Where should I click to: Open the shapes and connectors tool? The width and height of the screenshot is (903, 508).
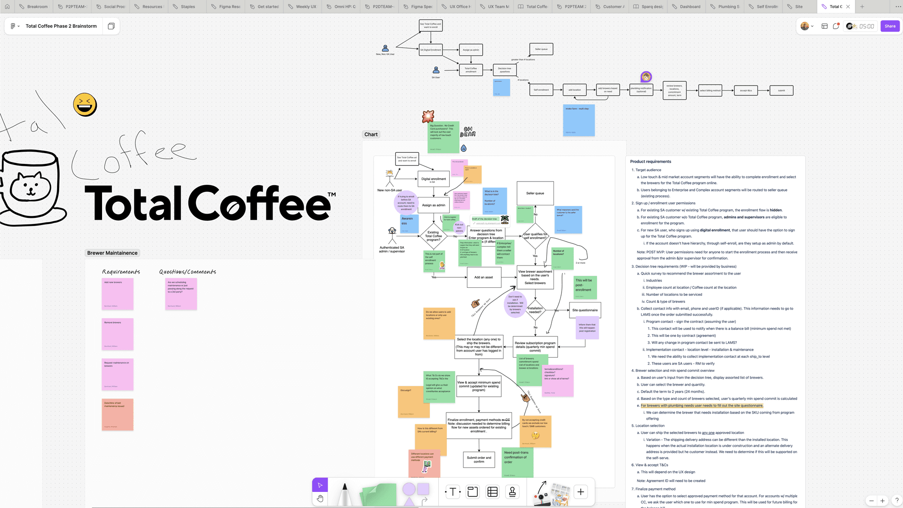point(416,494)
